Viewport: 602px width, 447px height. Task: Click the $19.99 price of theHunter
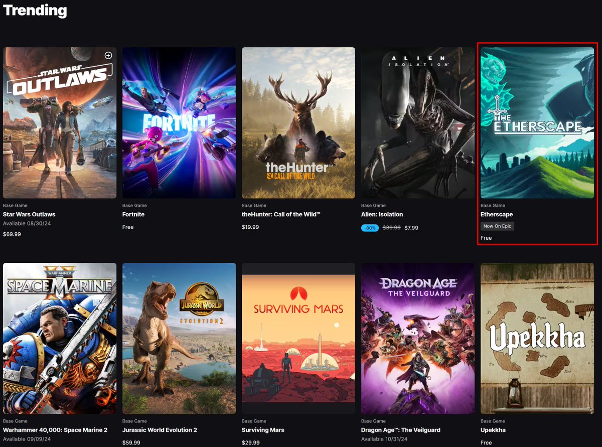(x=250, y=227)
